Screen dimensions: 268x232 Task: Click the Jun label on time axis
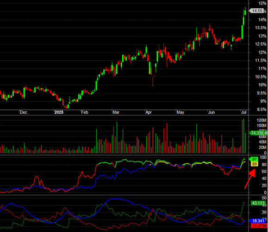click(x=211, y=112)
